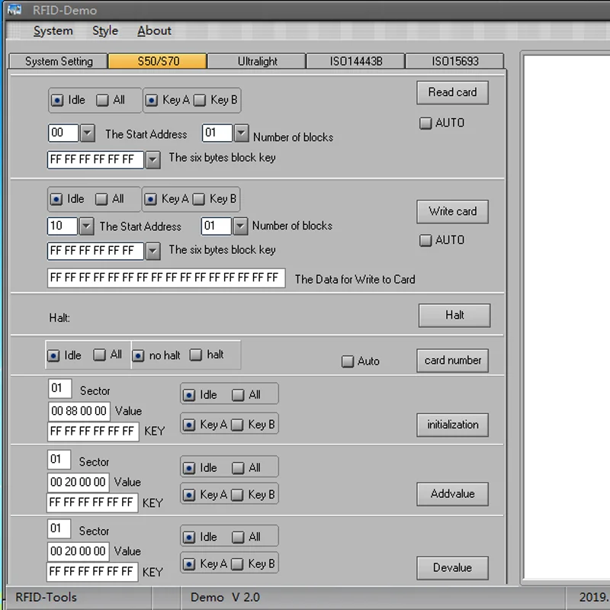610x610 pixels.
Task: Expand Write card Number of blocks dropdown
Action: (240, 226)
